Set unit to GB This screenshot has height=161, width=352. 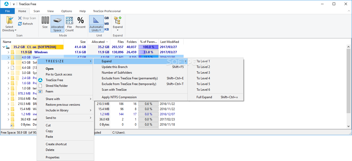click(x=107, y=18)
